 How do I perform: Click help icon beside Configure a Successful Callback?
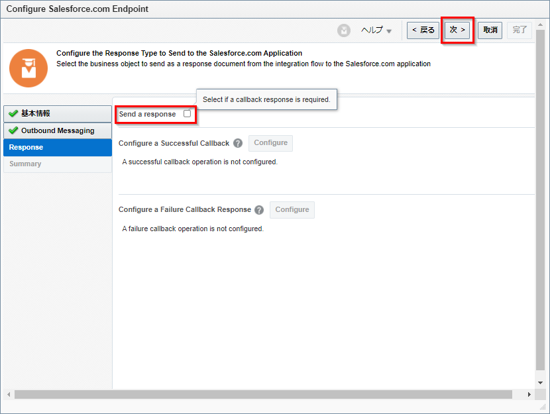238,143
